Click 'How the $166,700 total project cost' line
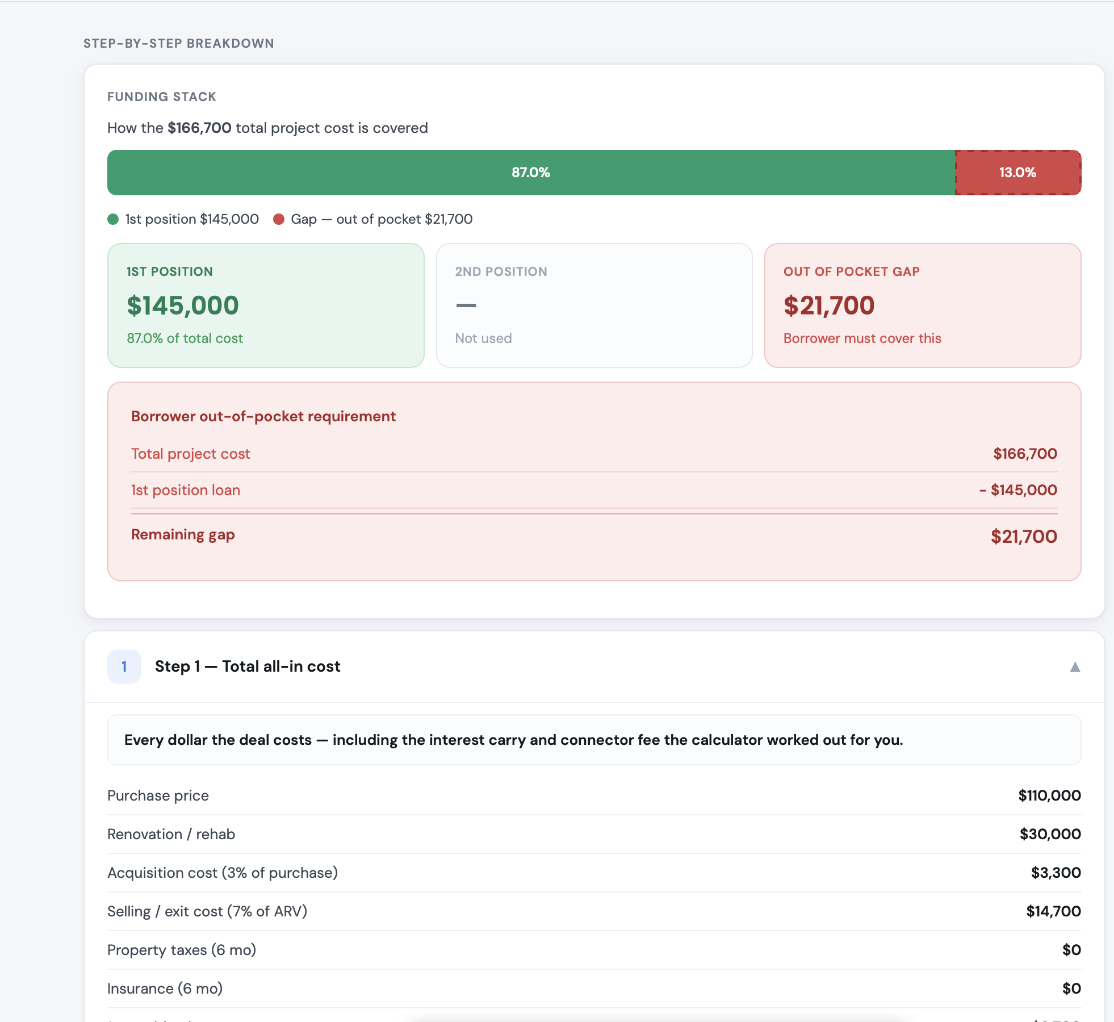The width and height of the screenshot is (1114, 1022). coord(267,128)
